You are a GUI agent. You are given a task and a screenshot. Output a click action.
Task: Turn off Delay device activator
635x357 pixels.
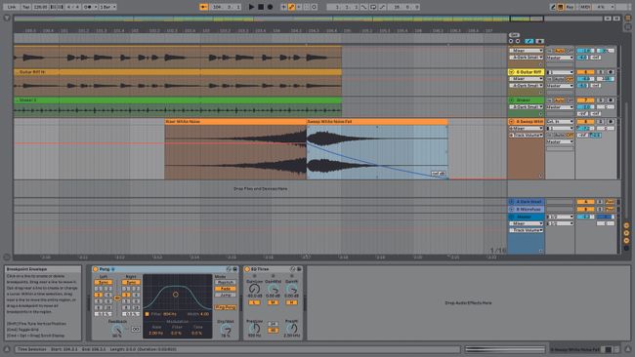96,269
